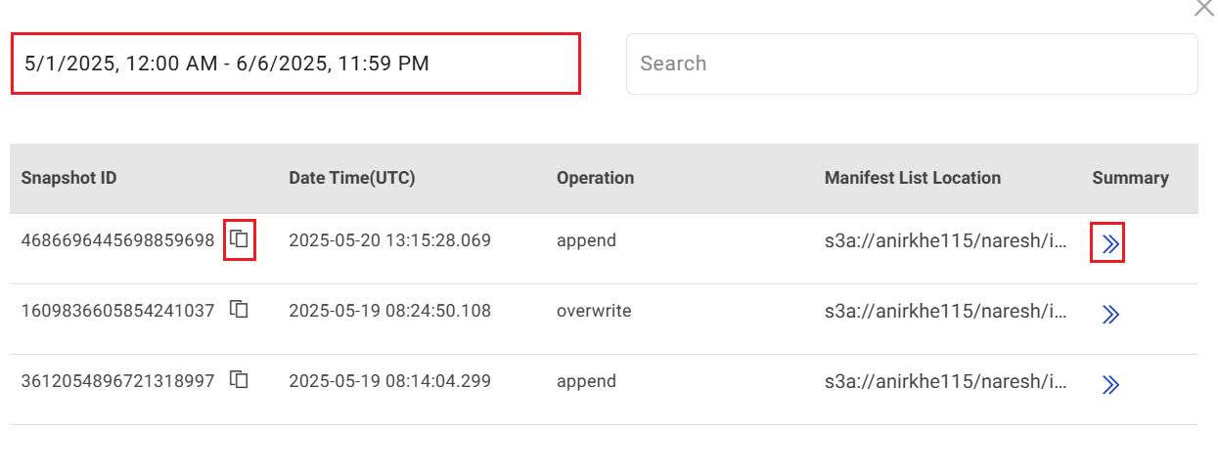
Task: Click the Manifest List Location header
Action: coord(912,178)
